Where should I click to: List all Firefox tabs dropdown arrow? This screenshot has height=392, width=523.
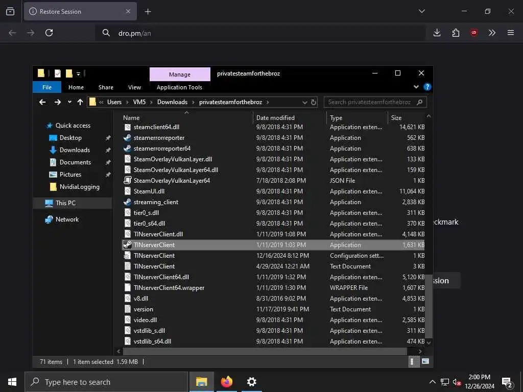pos(421,11)
